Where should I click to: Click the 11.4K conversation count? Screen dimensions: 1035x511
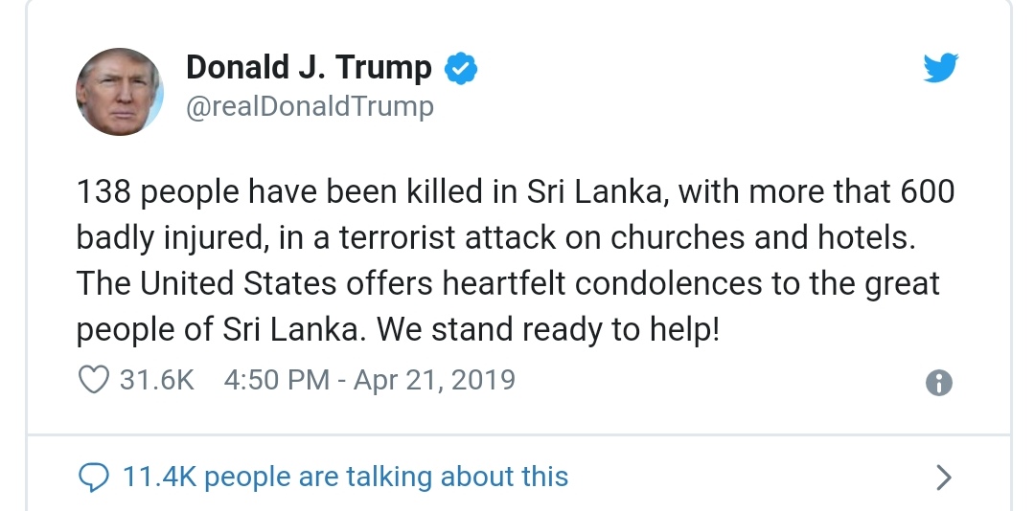point(159,477)
